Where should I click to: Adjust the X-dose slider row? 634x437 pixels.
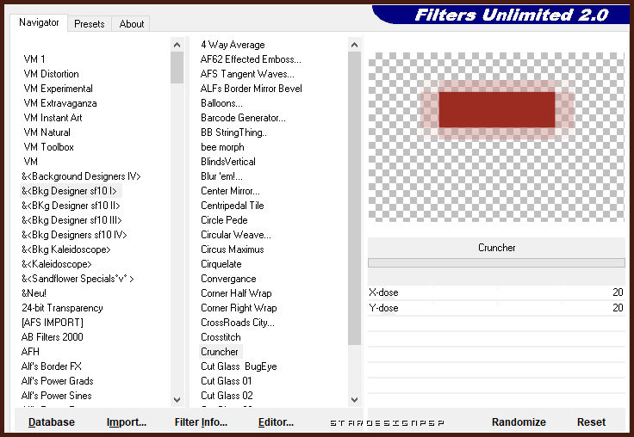point(496,292)
